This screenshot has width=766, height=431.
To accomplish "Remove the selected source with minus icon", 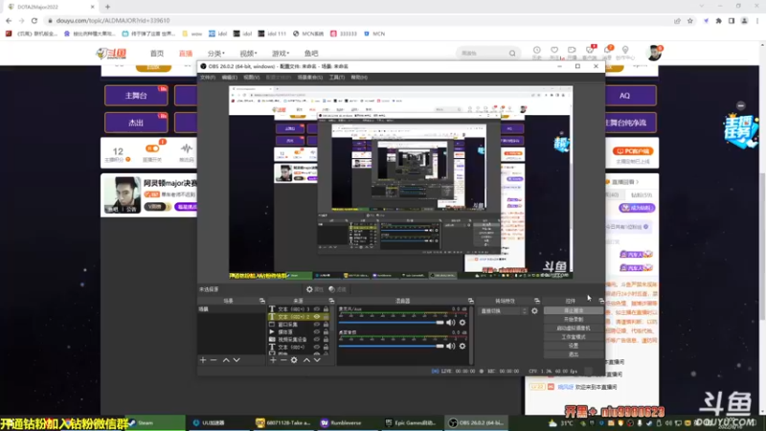I will pyautogui.click(x=283, y=360).
